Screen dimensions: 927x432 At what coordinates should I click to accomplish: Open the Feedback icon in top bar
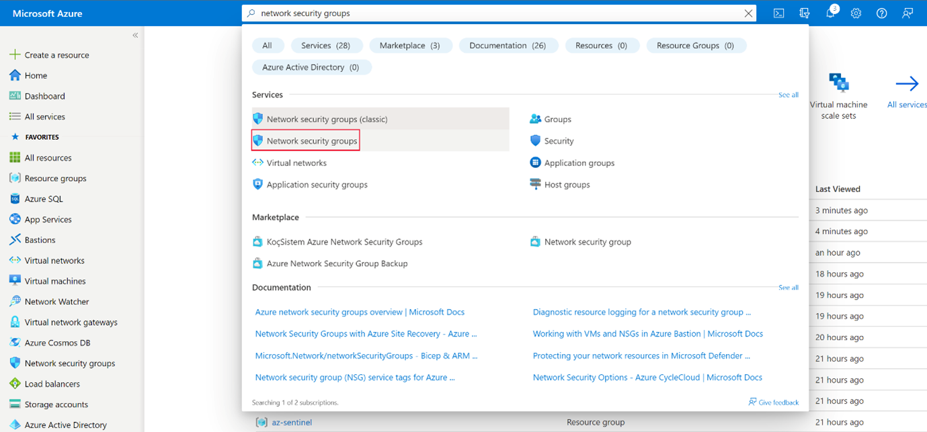coord(908,13)
